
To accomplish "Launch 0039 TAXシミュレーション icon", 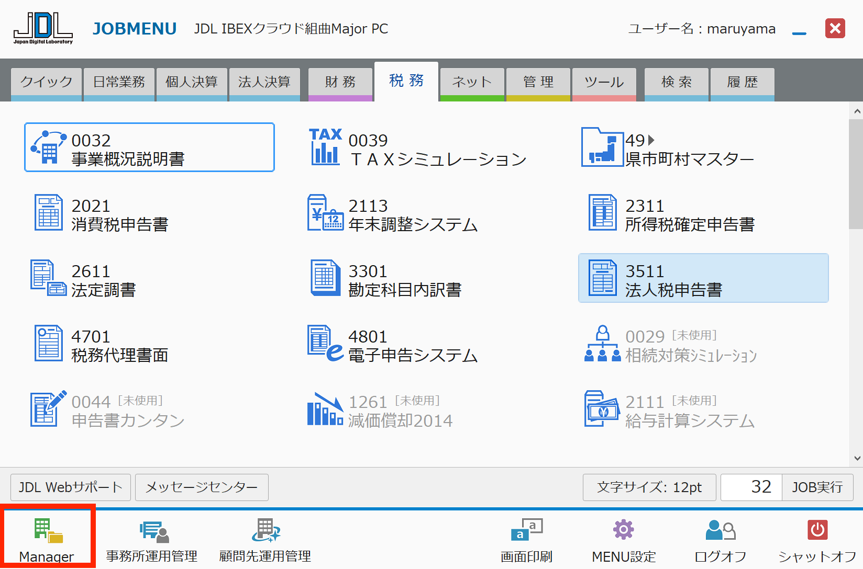I will click(x=325, y=147).
